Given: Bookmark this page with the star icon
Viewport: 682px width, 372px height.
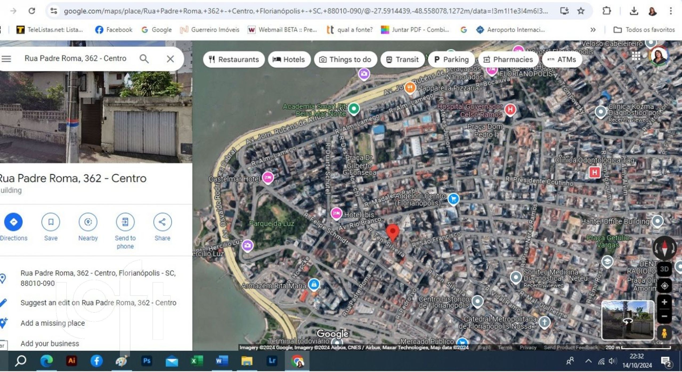Looking at the screenshot, I should click(581, 11).
